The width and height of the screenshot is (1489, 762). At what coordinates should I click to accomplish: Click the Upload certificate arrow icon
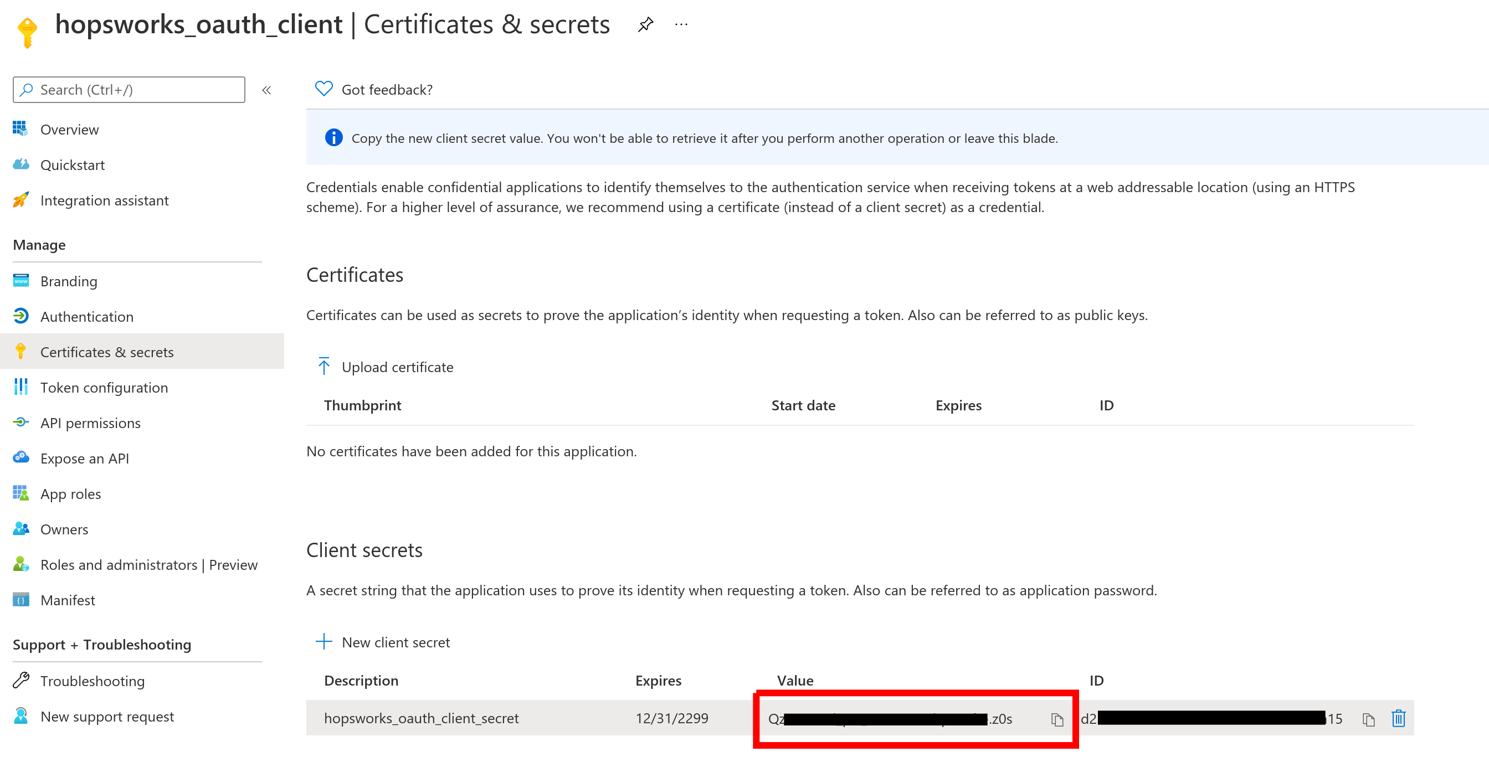[324, 366]
